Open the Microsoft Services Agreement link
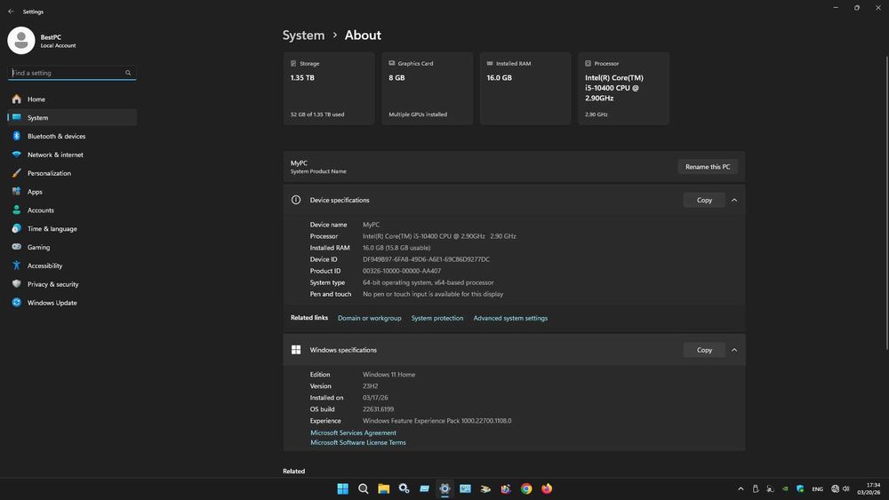 [353, 433]
